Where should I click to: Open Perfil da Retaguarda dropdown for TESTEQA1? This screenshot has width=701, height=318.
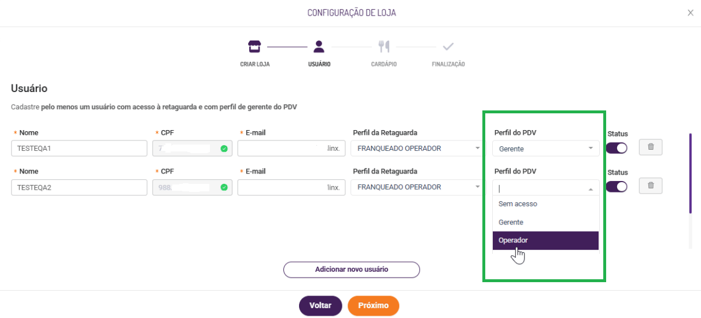click(417, 149)
